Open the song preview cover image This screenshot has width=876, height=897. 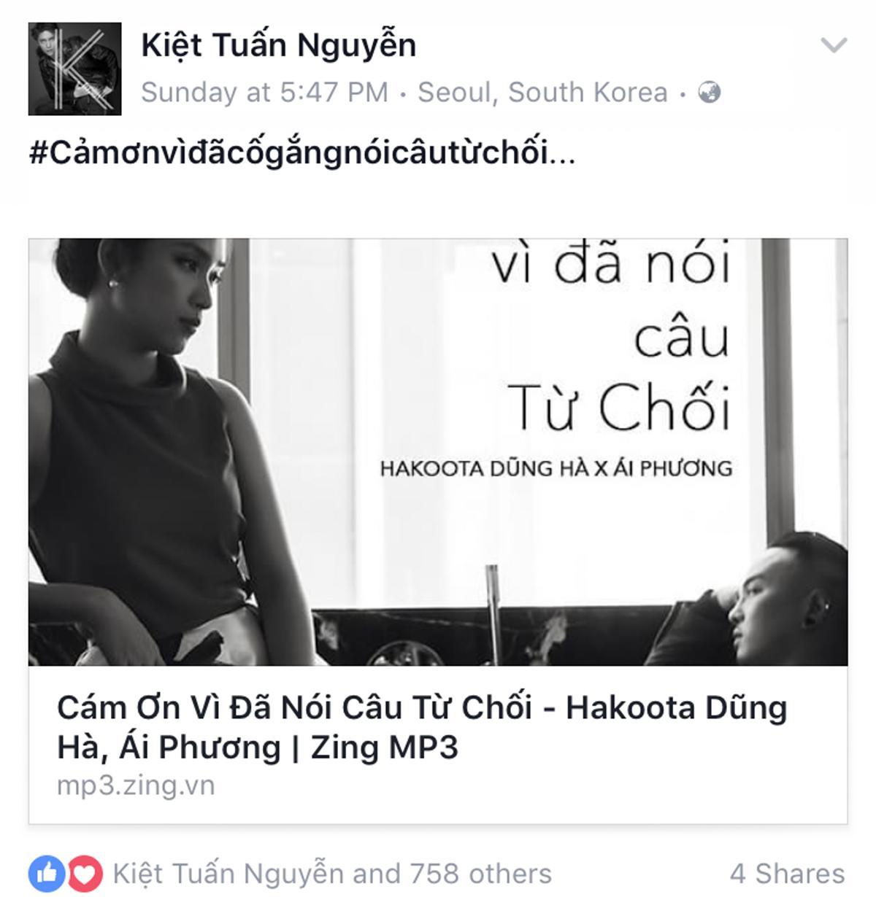(438, 452)
